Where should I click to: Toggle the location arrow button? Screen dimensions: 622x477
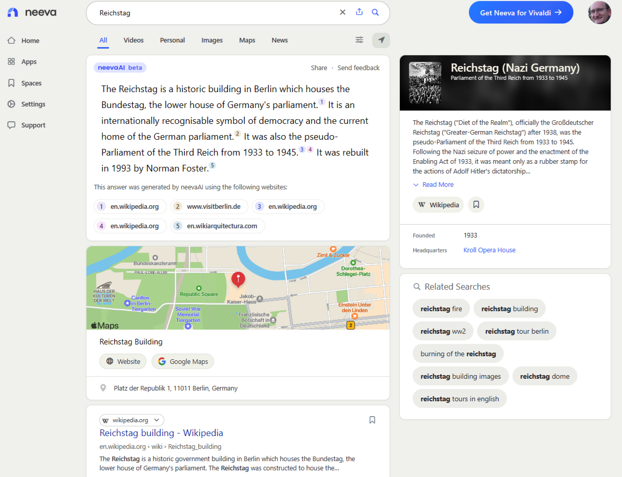(381, 40)
